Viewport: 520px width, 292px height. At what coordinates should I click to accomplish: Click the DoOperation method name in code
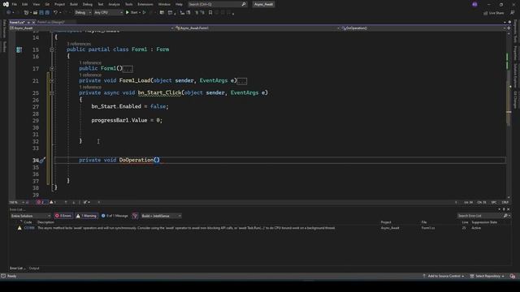click(136, 160)
